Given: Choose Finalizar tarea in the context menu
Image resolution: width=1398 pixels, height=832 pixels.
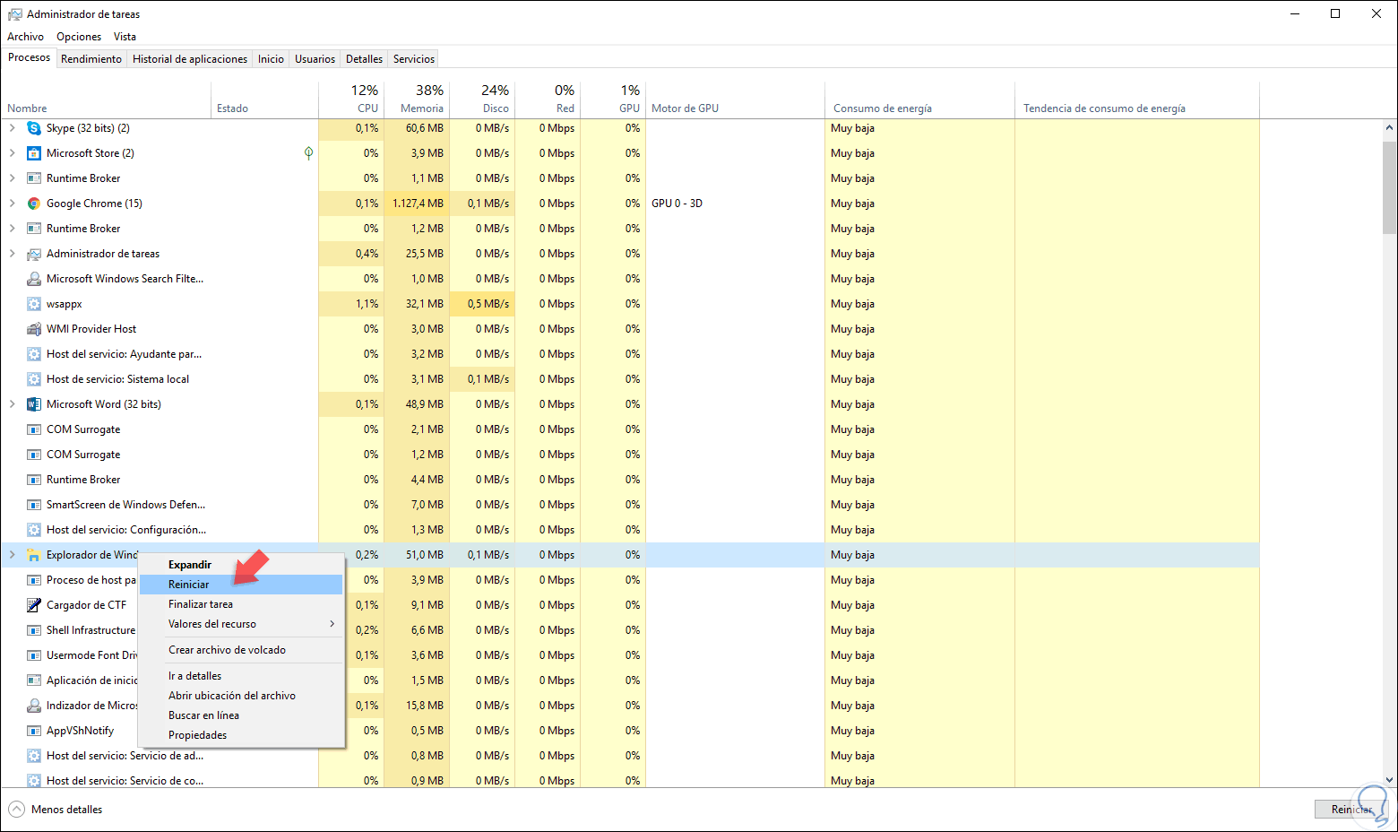Looking at the screenshot, I should [241, 604].
